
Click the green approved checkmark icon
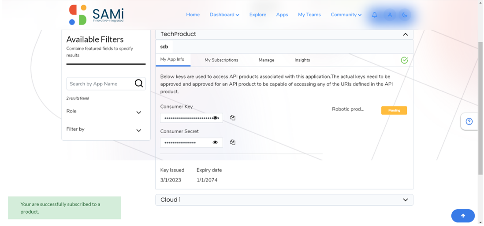404,60
